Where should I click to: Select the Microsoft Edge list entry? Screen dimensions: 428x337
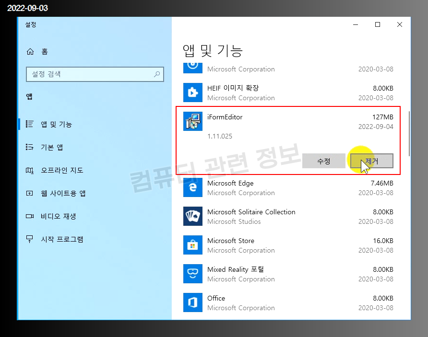(288, 187)
